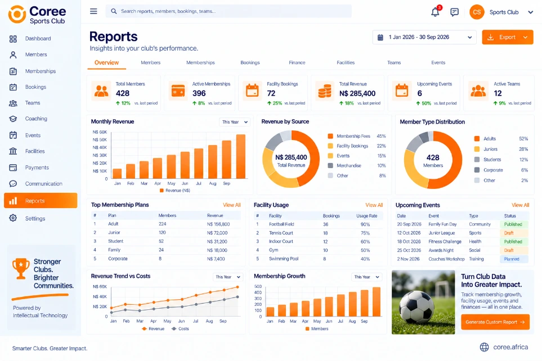Viewport: 542px width, 361px height.
Task: Click Events calendar icon in sidebar
Action: click(x=13, y=135)
